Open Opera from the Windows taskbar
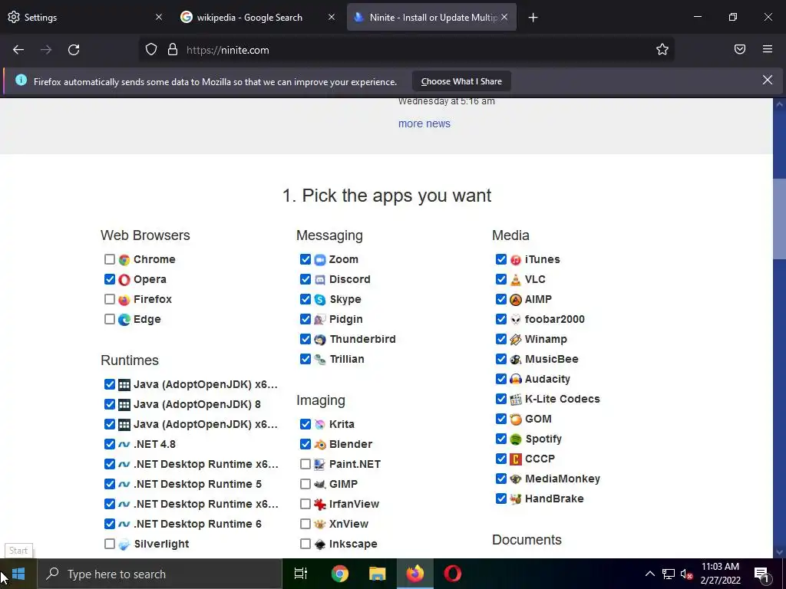The height and width of the screenshot is (589, 786). 453,574
